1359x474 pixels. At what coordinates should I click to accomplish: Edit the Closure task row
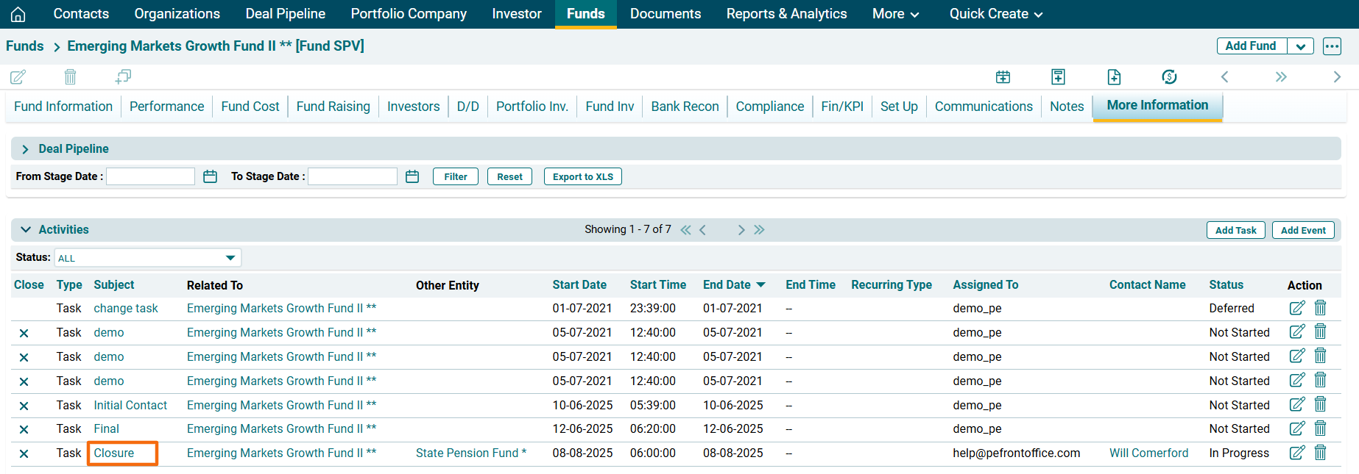pos(1296,453)
